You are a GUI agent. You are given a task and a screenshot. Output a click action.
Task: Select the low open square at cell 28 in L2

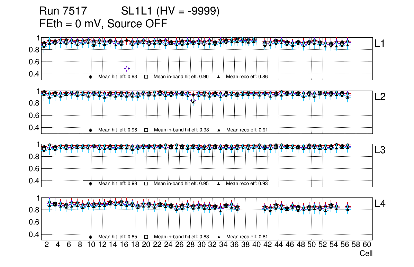193,101
